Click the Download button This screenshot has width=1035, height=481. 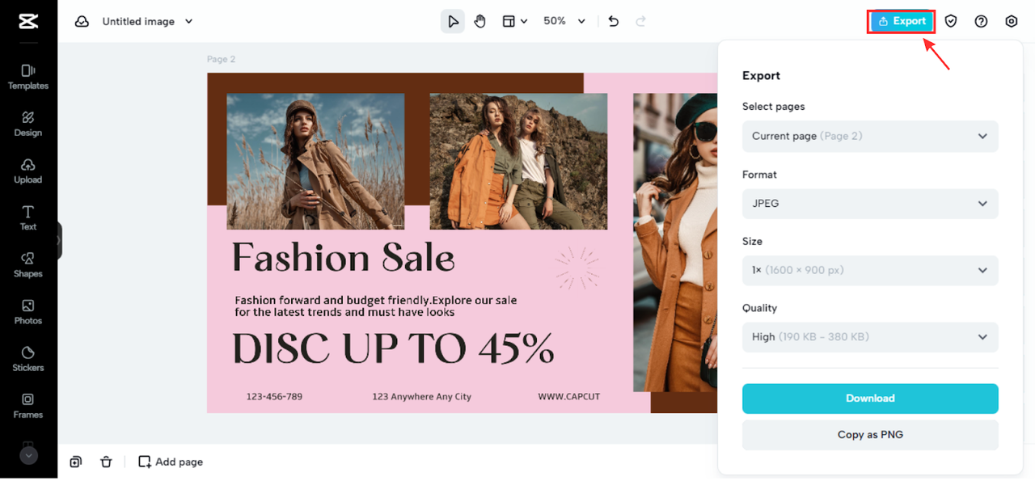click(870, 399)
